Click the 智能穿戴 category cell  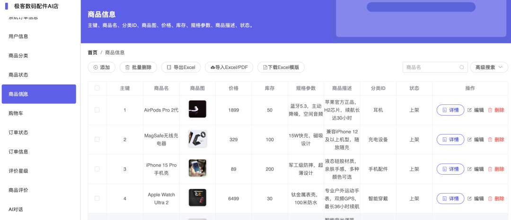(x=378, y=199)
